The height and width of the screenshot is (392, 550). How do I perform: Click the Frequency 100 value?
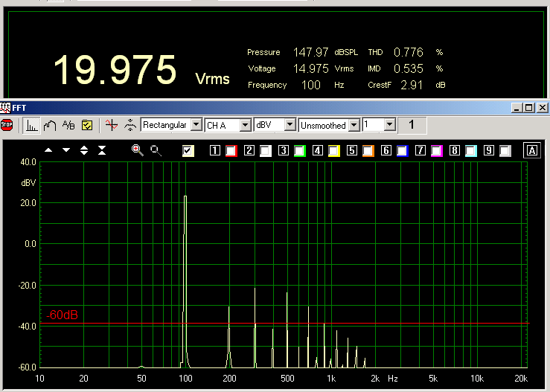(x=311, y=86)
